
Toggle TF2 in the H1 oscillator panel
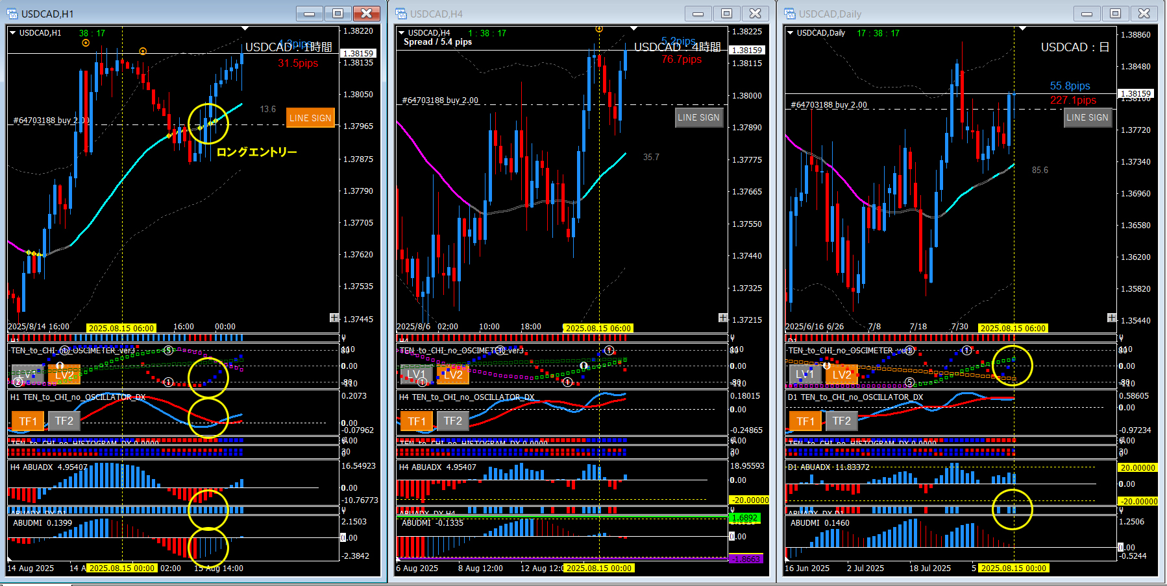point(64,421)
